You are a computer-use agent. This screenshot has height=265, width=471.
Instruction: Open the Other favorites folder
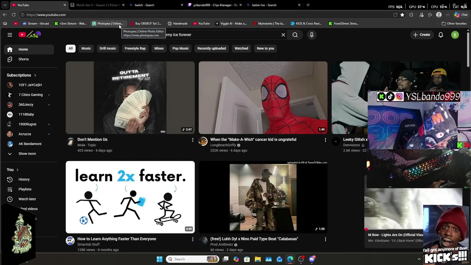(x=454, y=24)
